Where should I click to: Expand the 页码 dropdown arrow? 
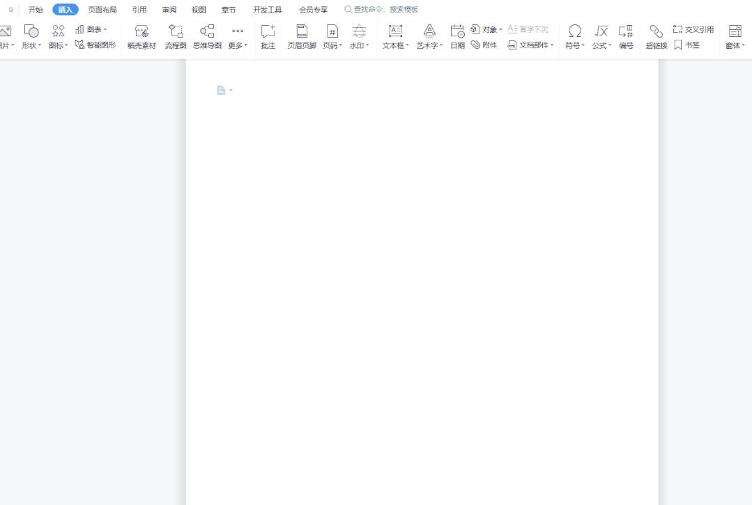tap(341, 45)
